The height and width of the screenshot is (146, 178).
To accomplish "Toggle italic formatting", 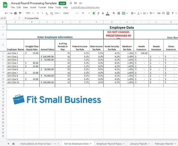I will (98, 13).
